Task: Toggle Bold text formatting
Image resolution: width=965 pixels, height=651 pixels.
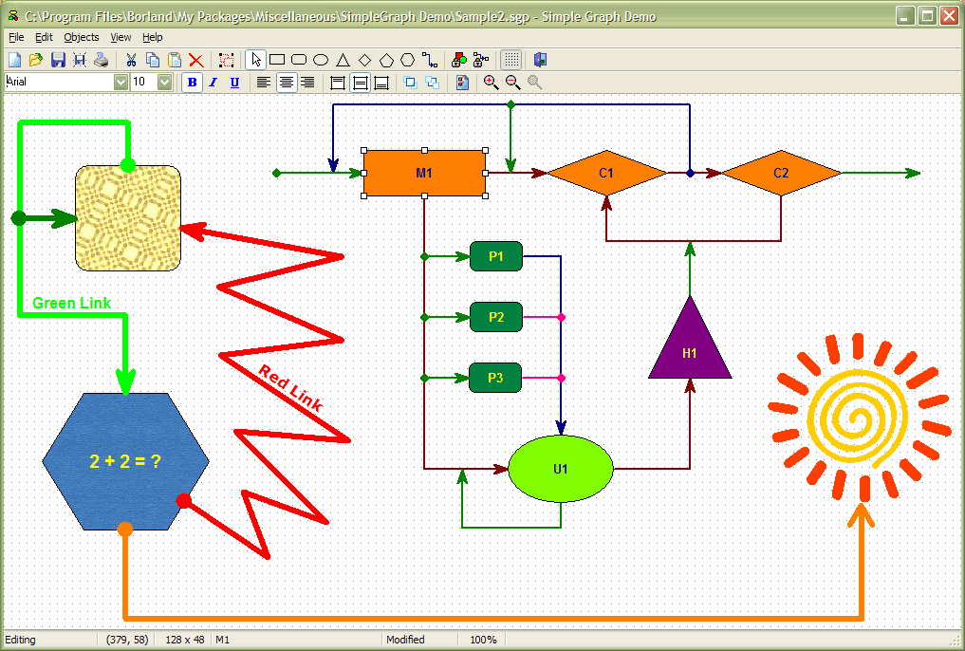Action: [x=192, y=82]
